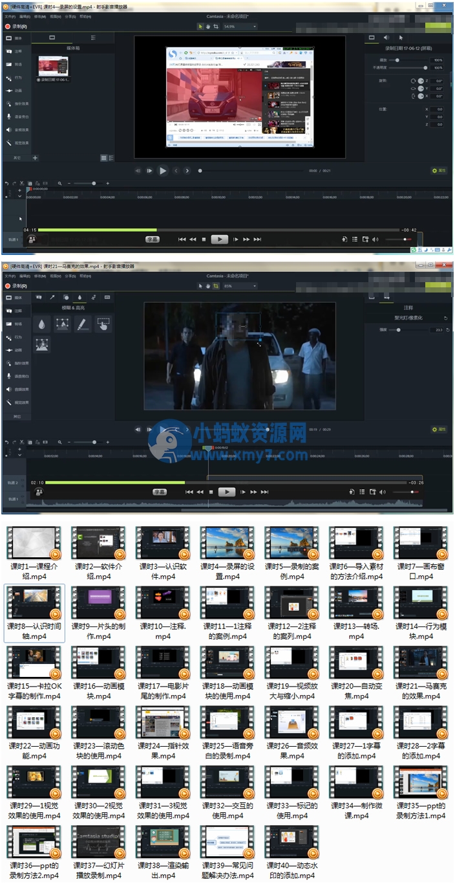455x884 pixels.
Task: Pick the pixelate tool in 模糊&高亮 panel
Action: [x=42, y=345]
